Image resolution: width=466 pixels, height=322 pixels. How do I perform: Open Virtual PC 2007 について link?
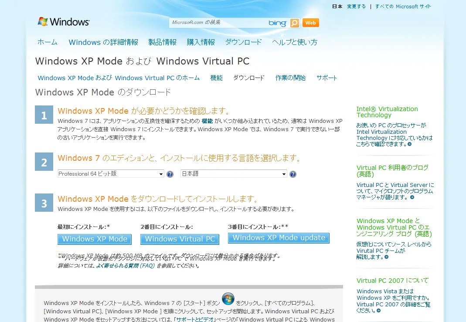(x=392, y=281)
